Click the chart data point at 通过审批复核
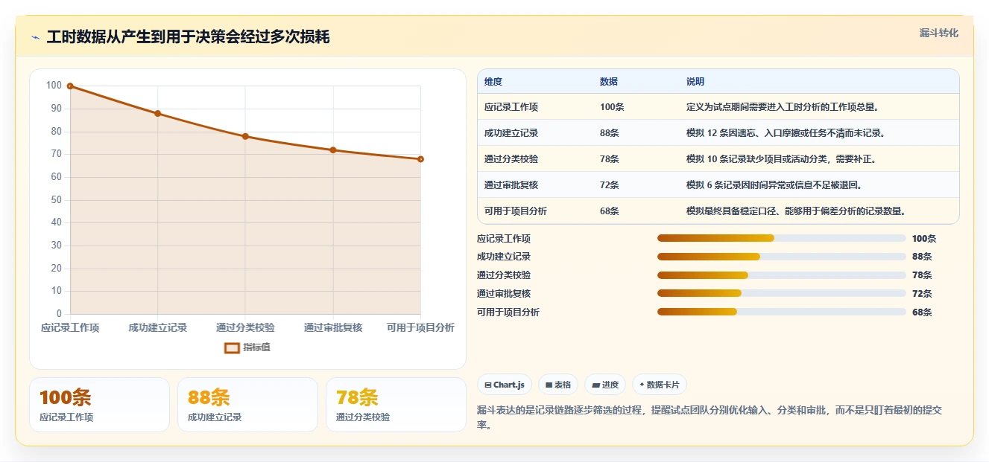Image resolution: width=989 pixels, height=462 pixels. (333, 150)
